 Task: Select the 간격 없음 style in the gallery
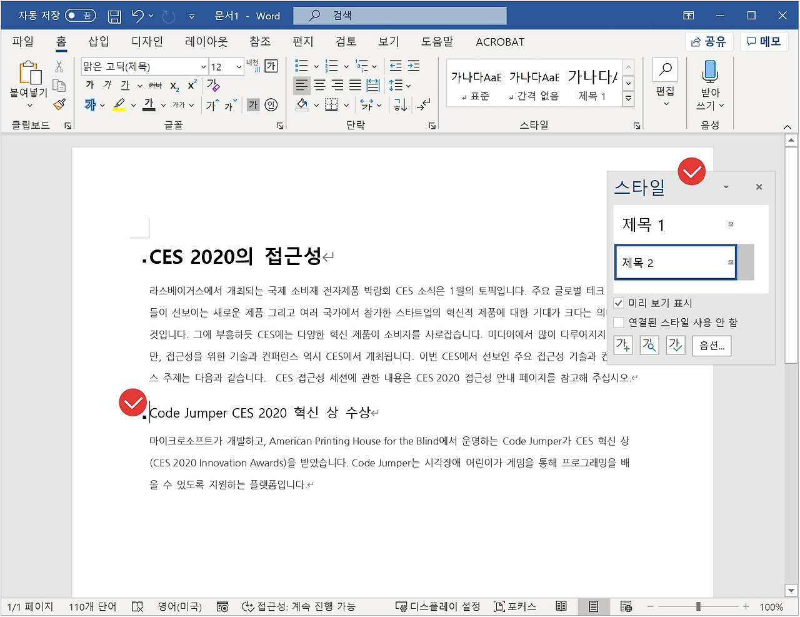(534, 84)
